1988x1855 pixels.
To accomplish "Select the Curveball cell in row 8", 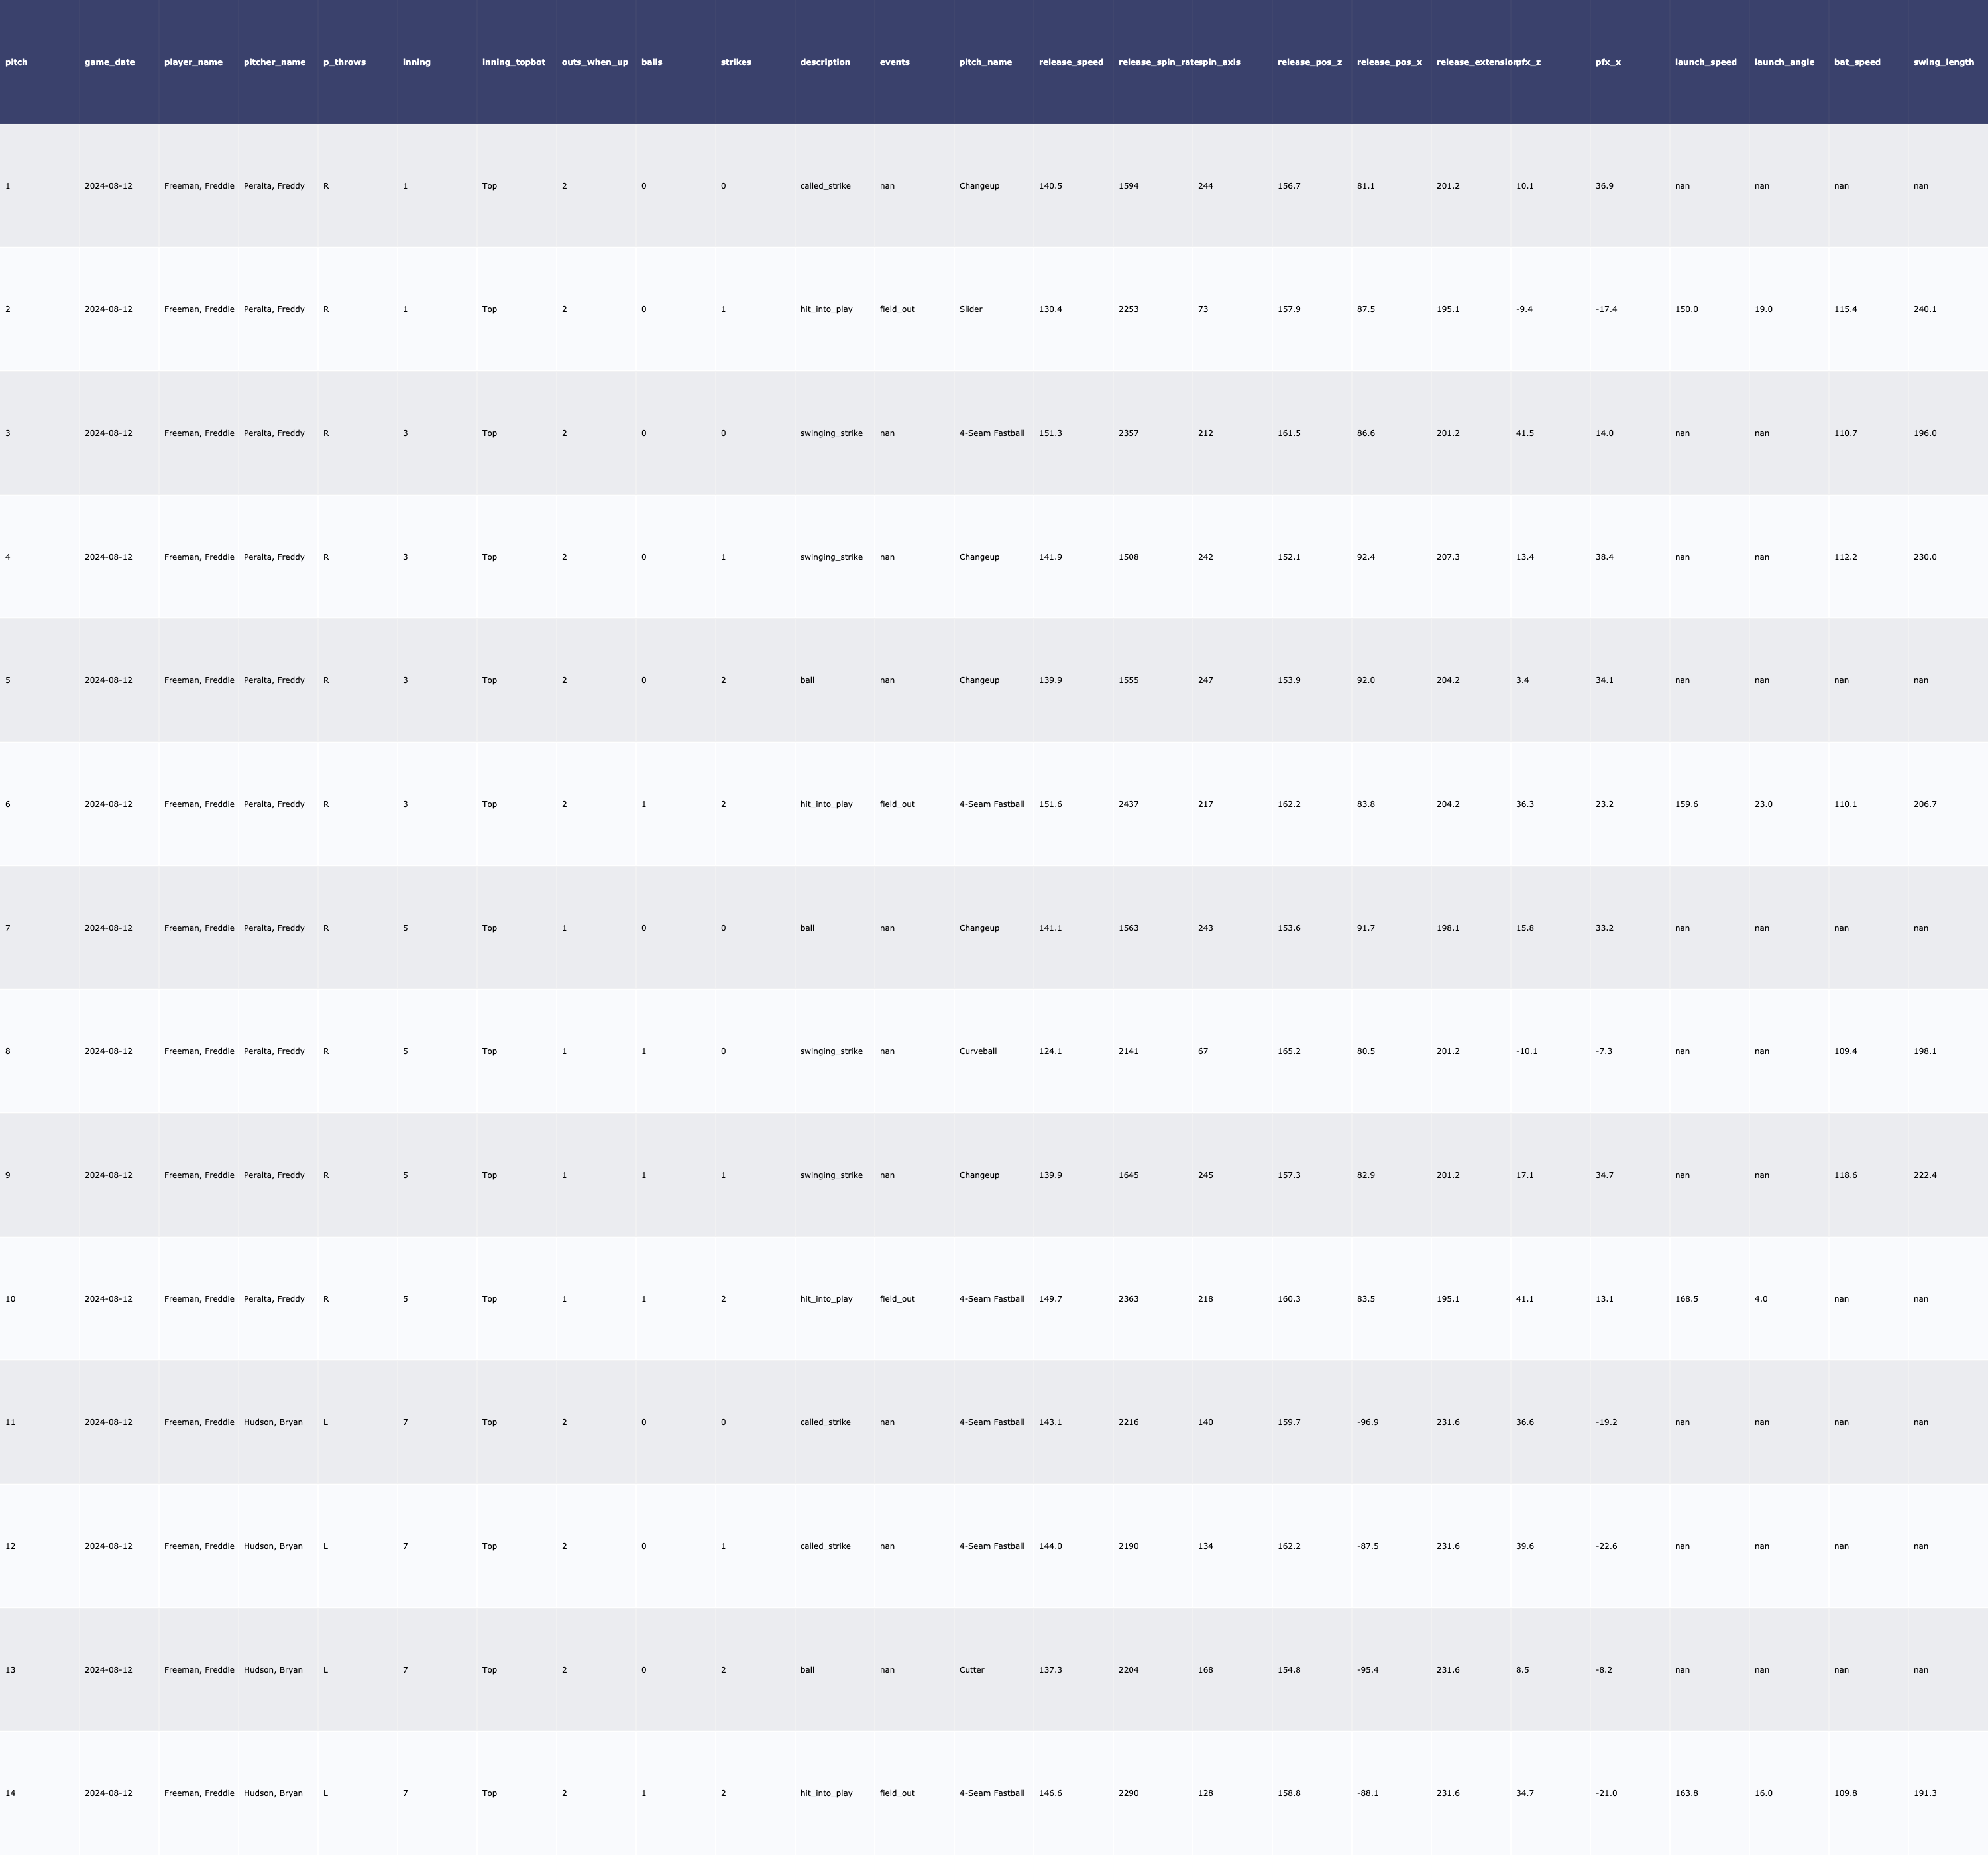I will pos(978,1051).
